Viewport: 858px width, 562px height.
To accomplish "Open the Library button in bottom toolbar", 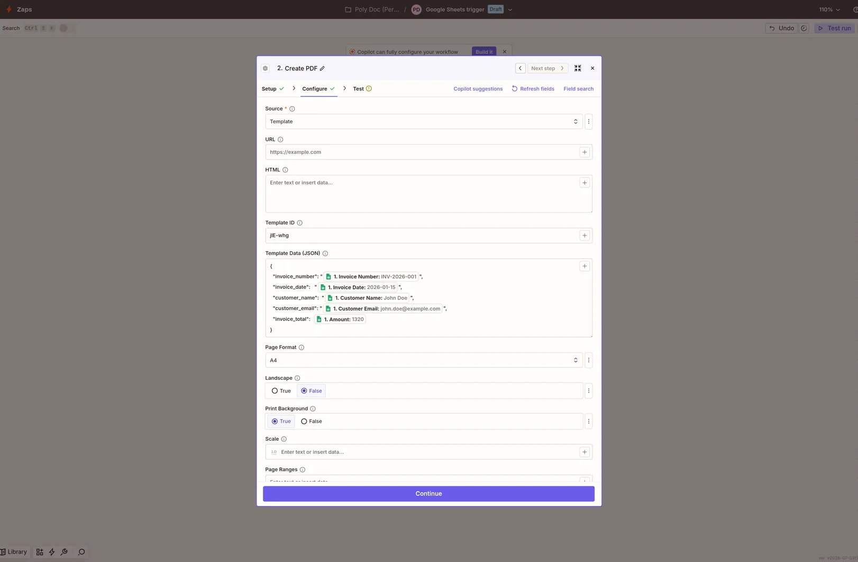I will coord(14,552).
